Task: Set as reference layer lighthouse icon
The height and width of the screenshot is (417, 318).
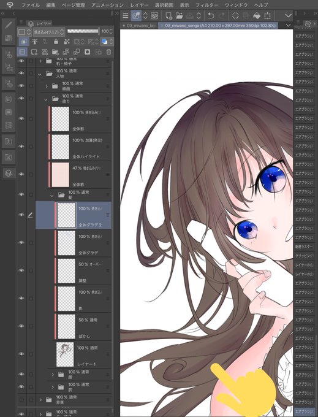Action: coord(34,42)
